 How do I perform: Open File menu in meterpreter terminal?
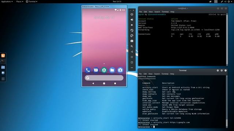tap(140, 74)
